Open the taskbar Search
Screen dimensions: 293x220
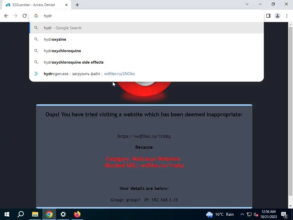[x=21, y=214]
